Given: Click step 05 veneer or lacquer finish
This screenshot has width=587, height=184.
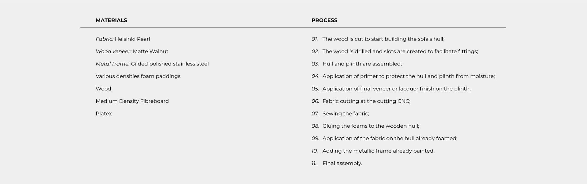Looking at the screenshot, I should 396,89.
